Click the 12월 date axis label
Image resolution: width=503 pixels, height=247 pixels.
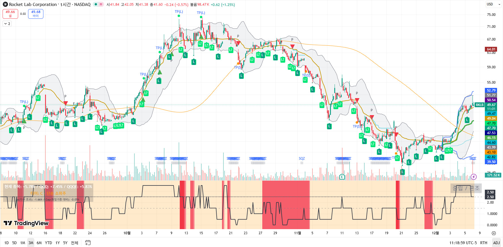click(435, 233)
